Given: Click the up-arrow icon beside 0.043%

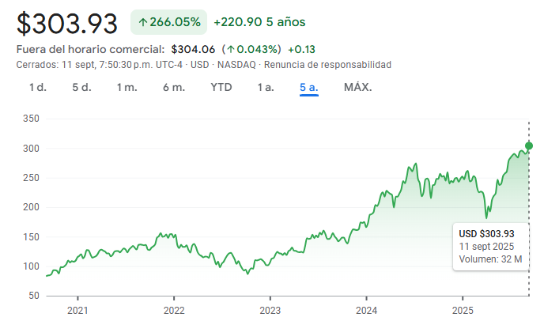Looking at the screenshot, I should tap(230, 50).
